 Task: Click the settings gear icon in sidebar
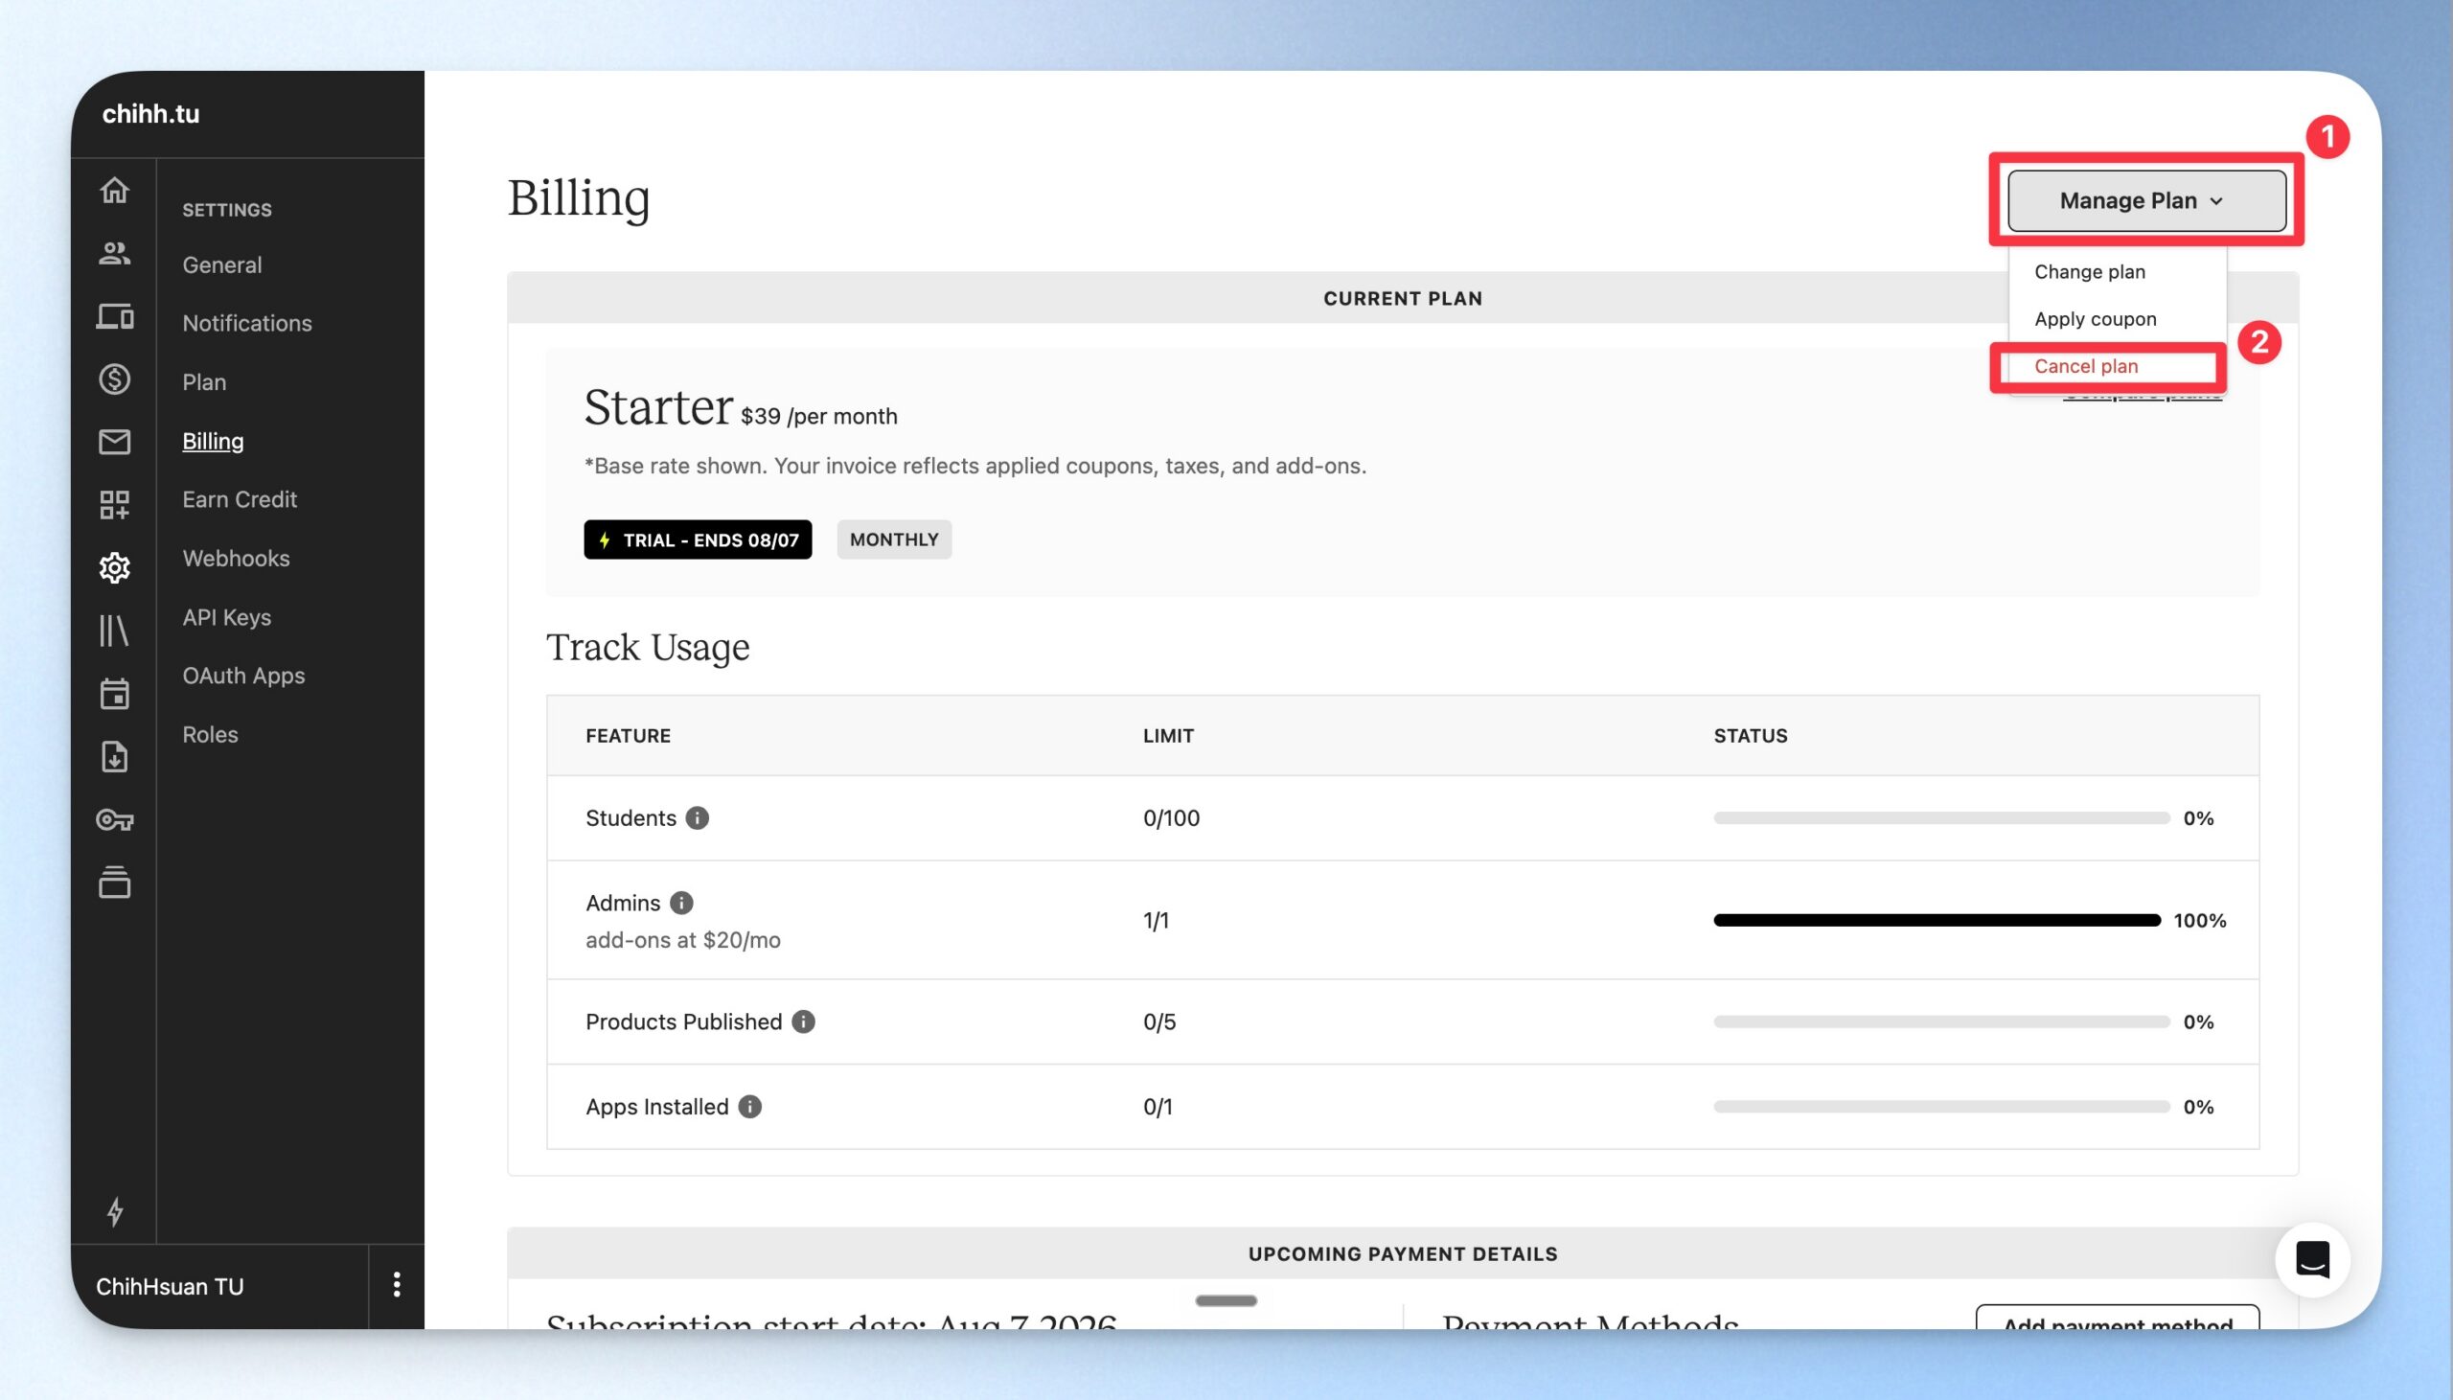[x=114, y=567]
